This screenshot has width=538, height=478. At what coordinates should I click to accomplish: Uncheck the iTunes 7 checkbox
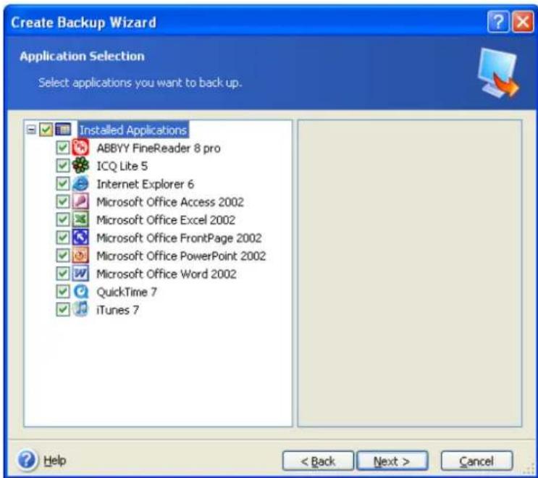pos(63,309)
